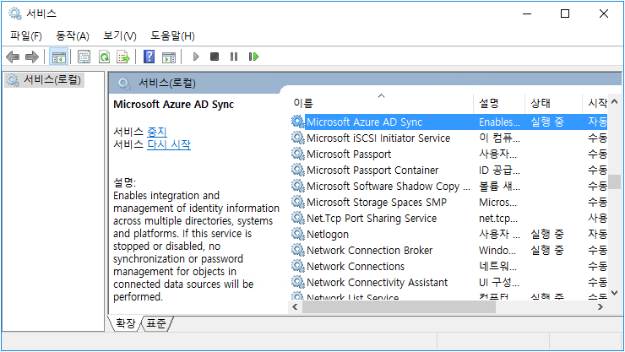Open Properties via the toolbar sheet icon

pyautogui.click(x=84, y=57)
